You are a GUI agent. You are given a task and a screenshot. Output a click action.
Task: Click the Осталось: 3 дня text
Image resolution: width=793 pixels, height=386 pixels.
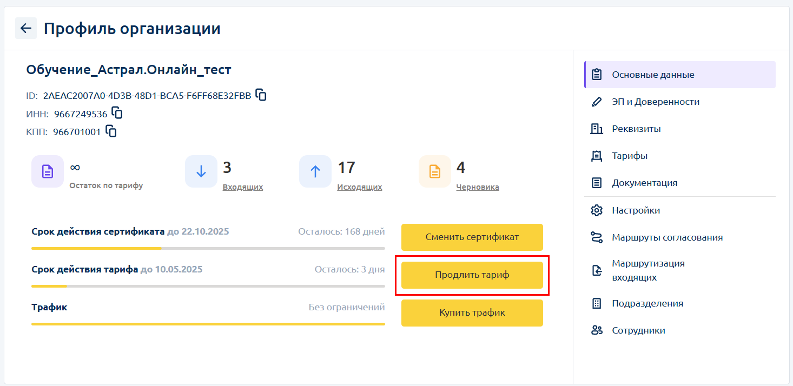350,269
